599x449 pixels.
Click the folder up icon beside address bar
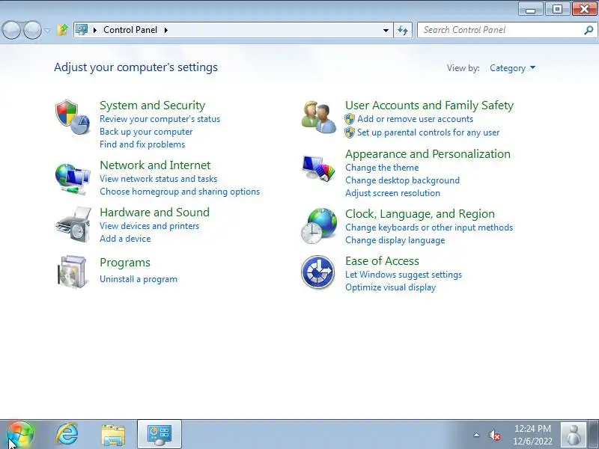point(62,30)
